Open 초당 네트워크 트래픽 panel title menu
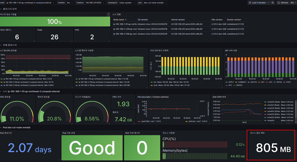This screenshot has width=297, height=162. click(x=159, y=50)
